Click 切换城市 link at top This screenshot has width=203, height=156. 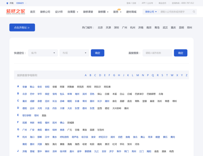pyautogui.click(x=20, y=3)
